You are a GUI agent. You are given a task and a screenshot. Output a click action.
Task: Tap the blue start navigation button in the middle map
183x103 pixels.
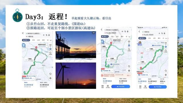point(121,86)
